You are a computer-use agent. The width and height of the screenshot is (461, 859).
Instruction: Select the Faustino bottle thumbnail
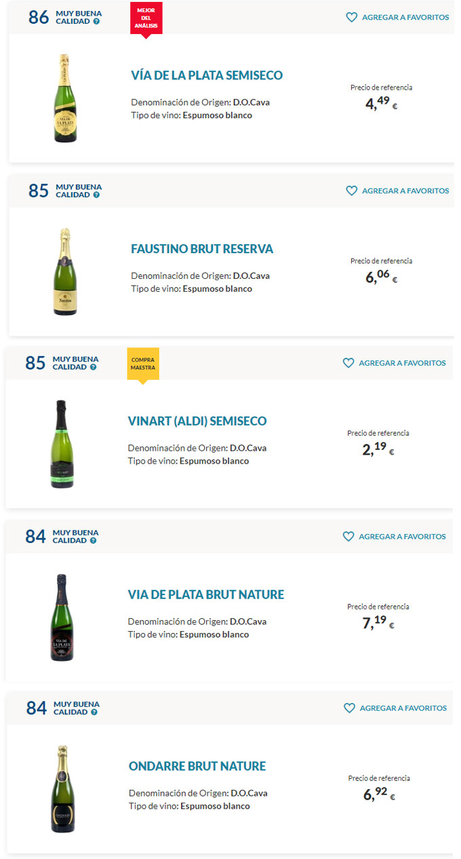[65, 271]
